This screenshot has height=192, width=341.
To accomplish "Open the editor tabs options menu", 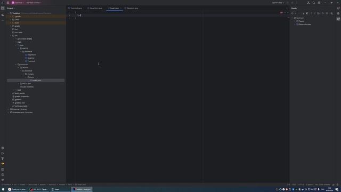I will click(x=287, y=9).
